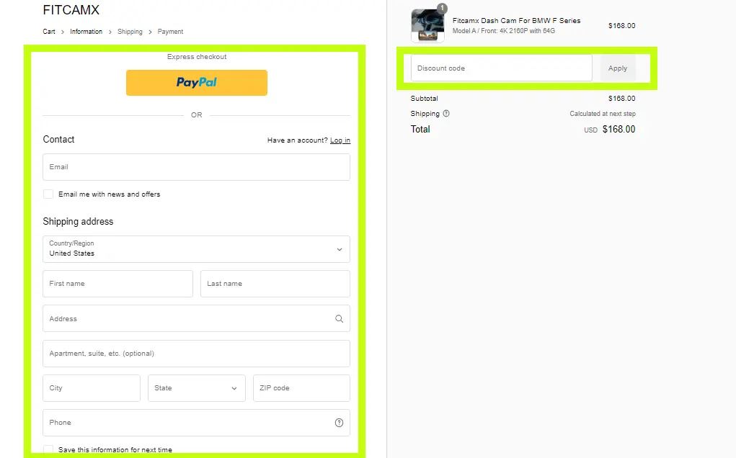This screenshot has width=736, height=458.
Task: Focus the Address field
Action: tap(196, 319)
